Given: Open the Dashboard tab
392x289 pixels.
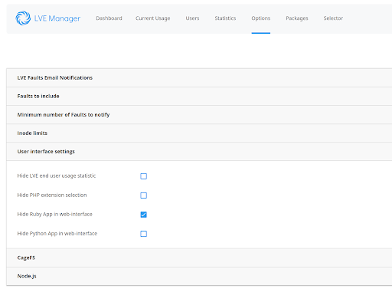Looking at the screenshot, I should coord(109,18).
